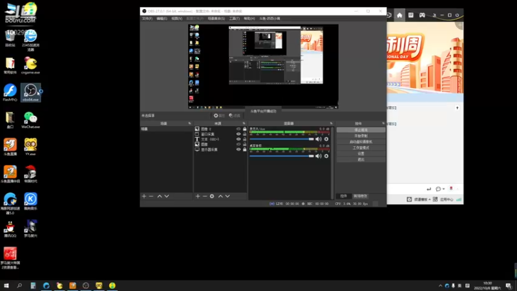This screenshot has width=517, height=291.
Task: Open 编辑(E) menu in OBS
Action: (x=162, y=19)
